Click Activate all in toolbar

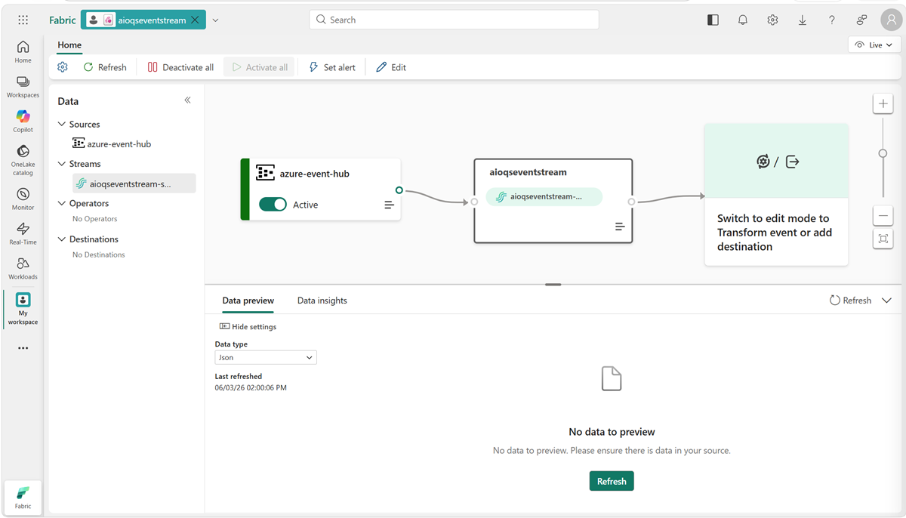click(x=259, y=67)
